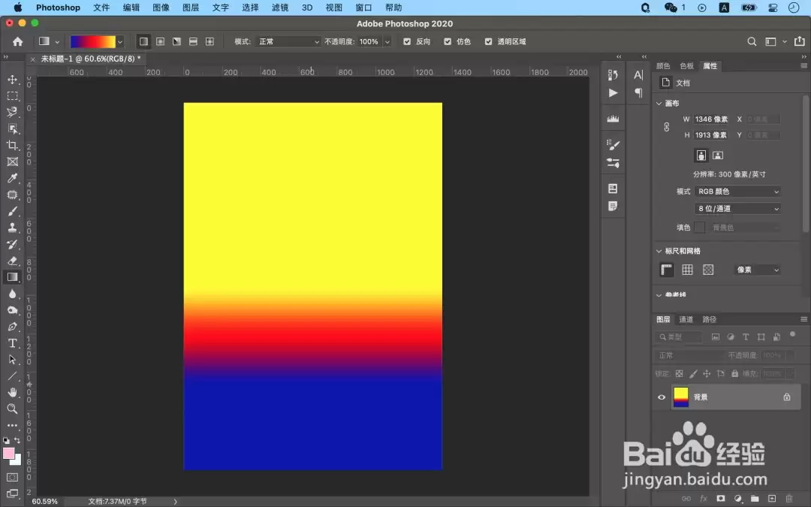Screen dimensions: 811x507
Task: Create new layer button at panel bottom
Action: tap(772, 499)
